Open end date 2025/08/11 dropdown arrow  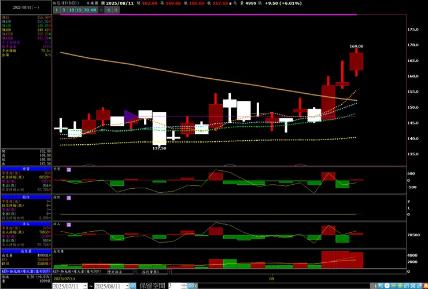pos(127,286)
